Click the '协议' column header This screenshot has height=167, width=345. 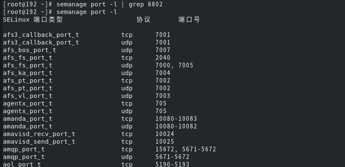coord(143,20)
